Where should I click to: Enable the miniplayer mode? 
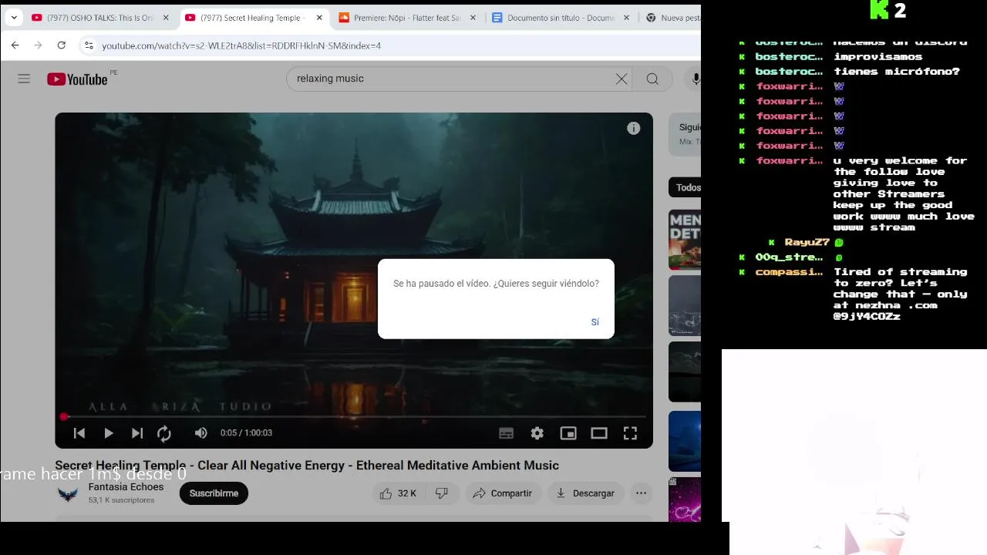568,433
